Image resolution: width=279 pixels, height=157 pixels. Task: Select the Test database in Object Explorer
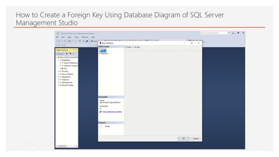(65, 68)
